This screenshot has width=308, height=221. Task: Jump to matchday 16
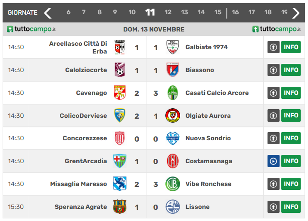[235, 13]
